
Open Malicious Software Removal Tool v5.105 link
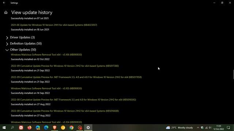click(46, 88)
